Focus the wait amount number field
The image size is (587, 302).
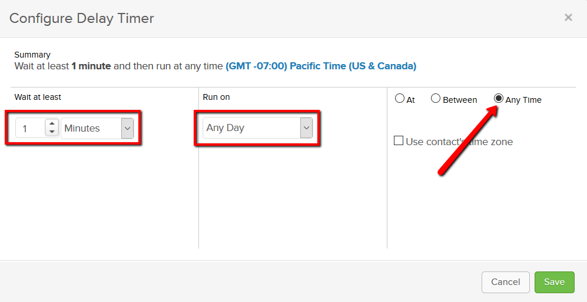point(31,128)
